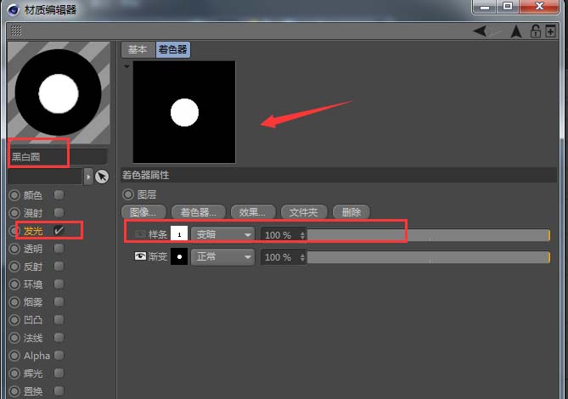Image resolution: width=568 pixels, height=399 pixels.
Task: Toggle the lock element icon
Action: point(535,31)
